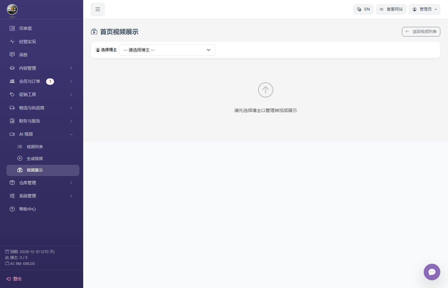Click the 视频列表 list icon
Image resolution: width=448 pixels, height=288 pixels.
click(x=20, y=147)
